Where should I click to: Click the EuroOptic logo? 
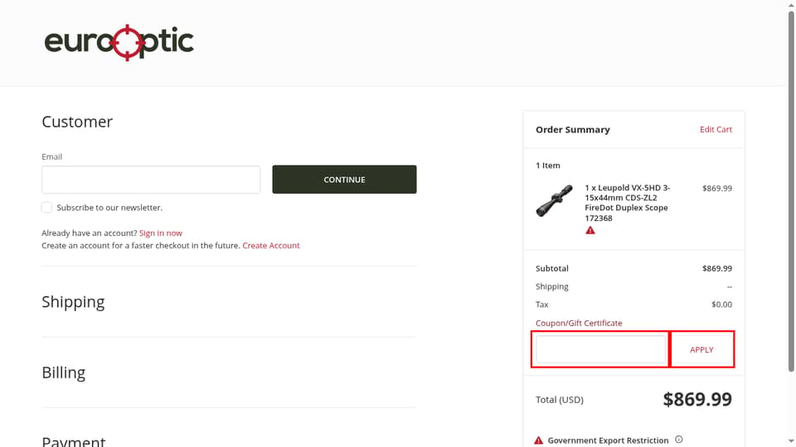(x=119, y=42)
